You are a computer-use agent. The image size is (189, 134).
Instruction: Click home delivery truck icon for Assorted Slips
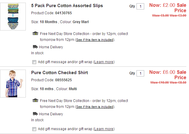pos(35,47)
